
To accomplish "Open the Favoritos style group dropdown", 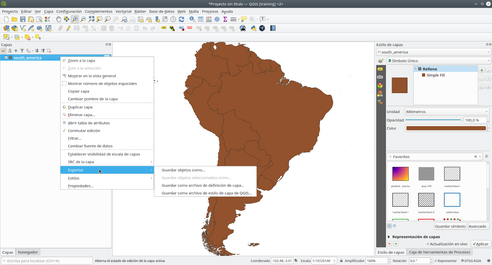I will [x=480, y=157].
